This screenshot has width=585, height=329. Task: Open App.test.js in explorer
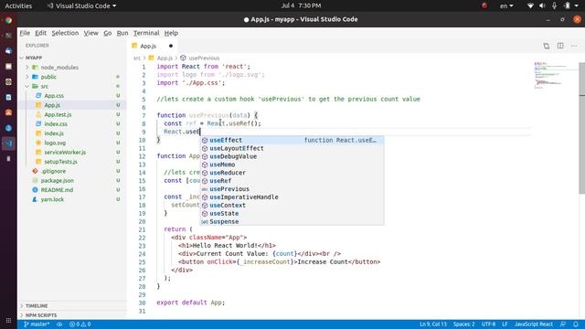(58, 114)
